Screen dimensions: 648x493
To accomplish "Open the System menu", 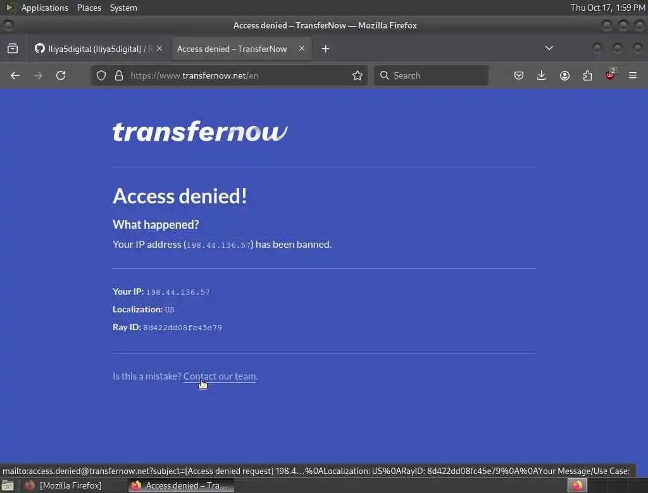I will 123,8.
